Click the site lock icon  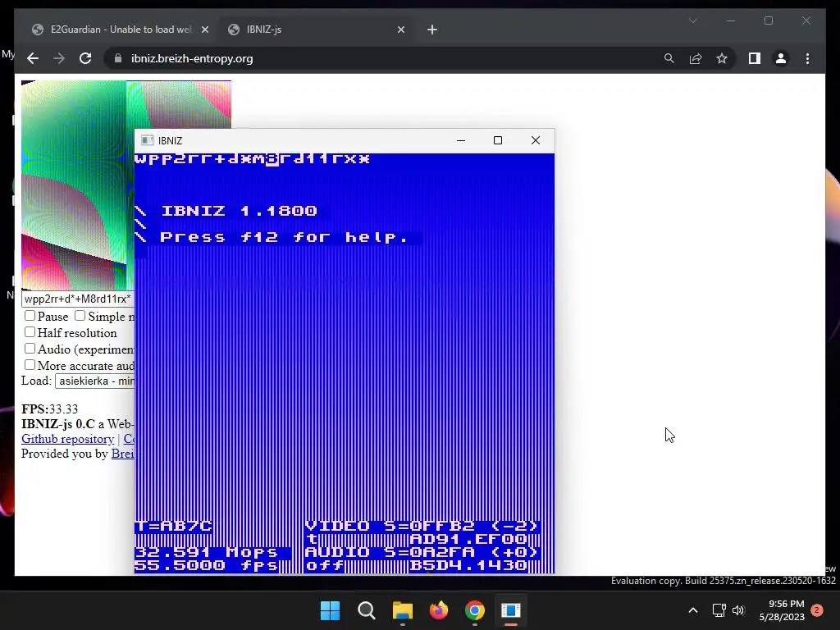118,58
